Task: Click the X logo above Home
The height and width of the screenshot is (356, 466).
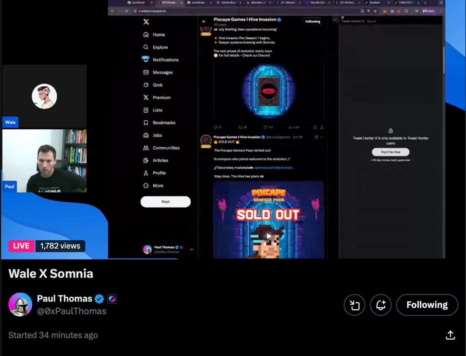Action: coord(146,22)
